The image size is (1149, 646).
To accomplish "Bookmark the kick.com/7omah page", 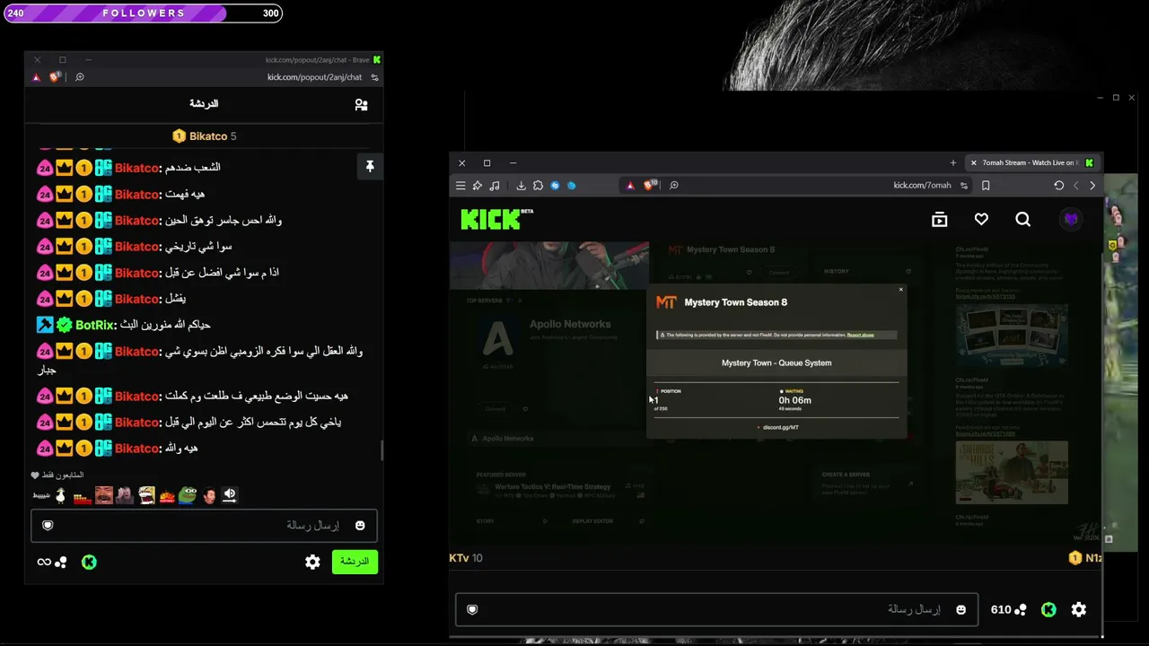I will click(x=986, y=186).
